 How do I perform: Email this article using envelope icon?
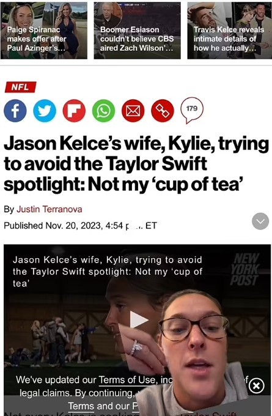pyautogui.click(x=133, y=110)
